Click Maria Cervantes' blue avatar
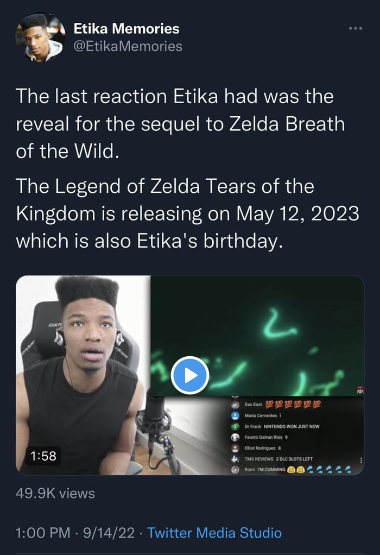Viewport: 380px width, 555px height. point(236,416)
